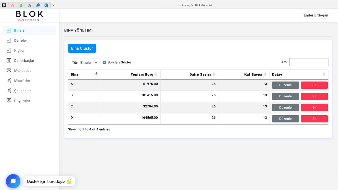Screen dimensions: 338x190
Task: Open the Ender Erdoğan user menu
Action: click(x=316, y=15)
